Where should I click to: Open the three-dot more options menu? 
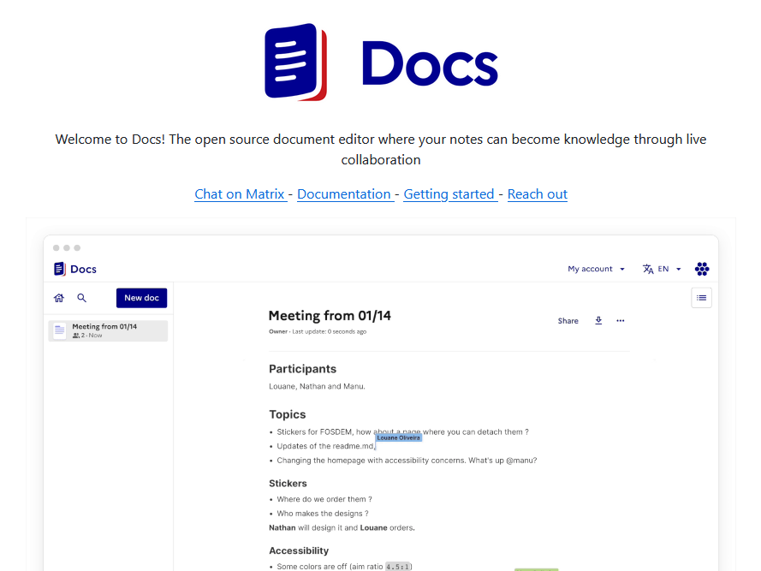tap(621, 320)
